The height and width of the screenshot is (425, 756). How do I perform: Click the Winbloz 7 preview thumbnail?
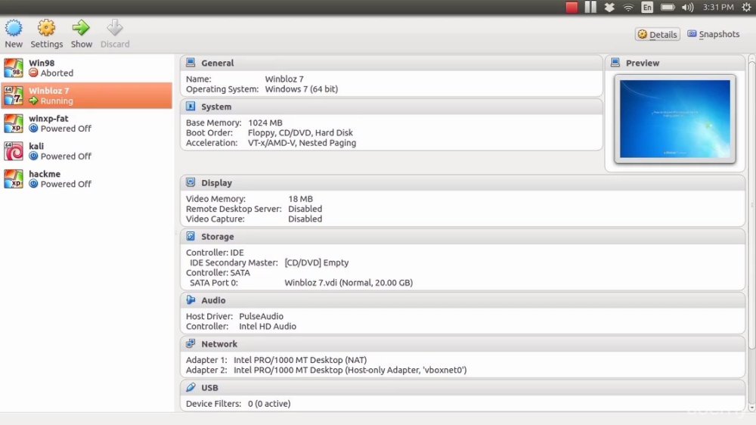(674, 119)
